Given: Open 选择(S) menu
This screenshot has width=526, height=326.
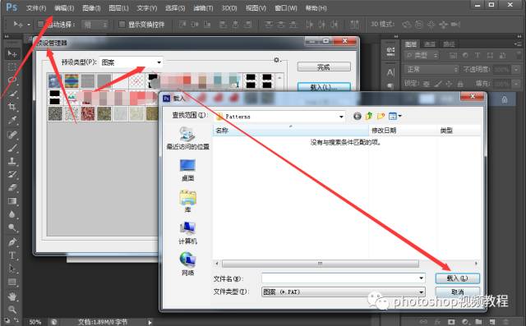Looking at the screenshot, I should [x=175, y=8].
